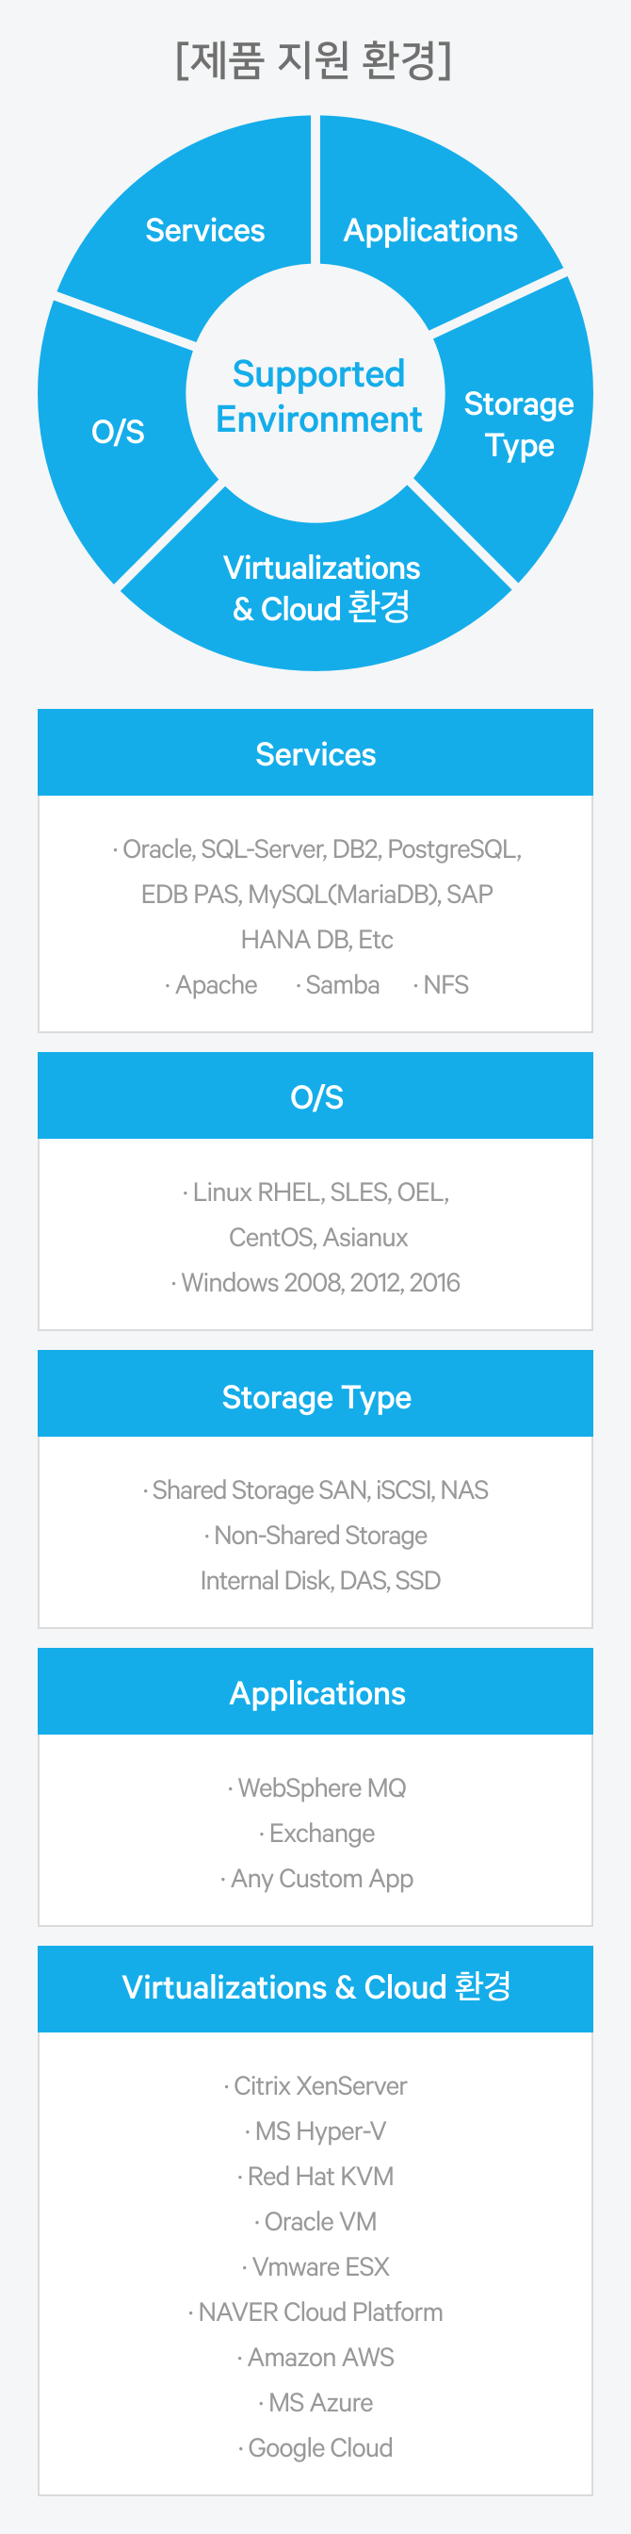Click the Storage Type section header bar
631x2534 pixels.
315,1396
